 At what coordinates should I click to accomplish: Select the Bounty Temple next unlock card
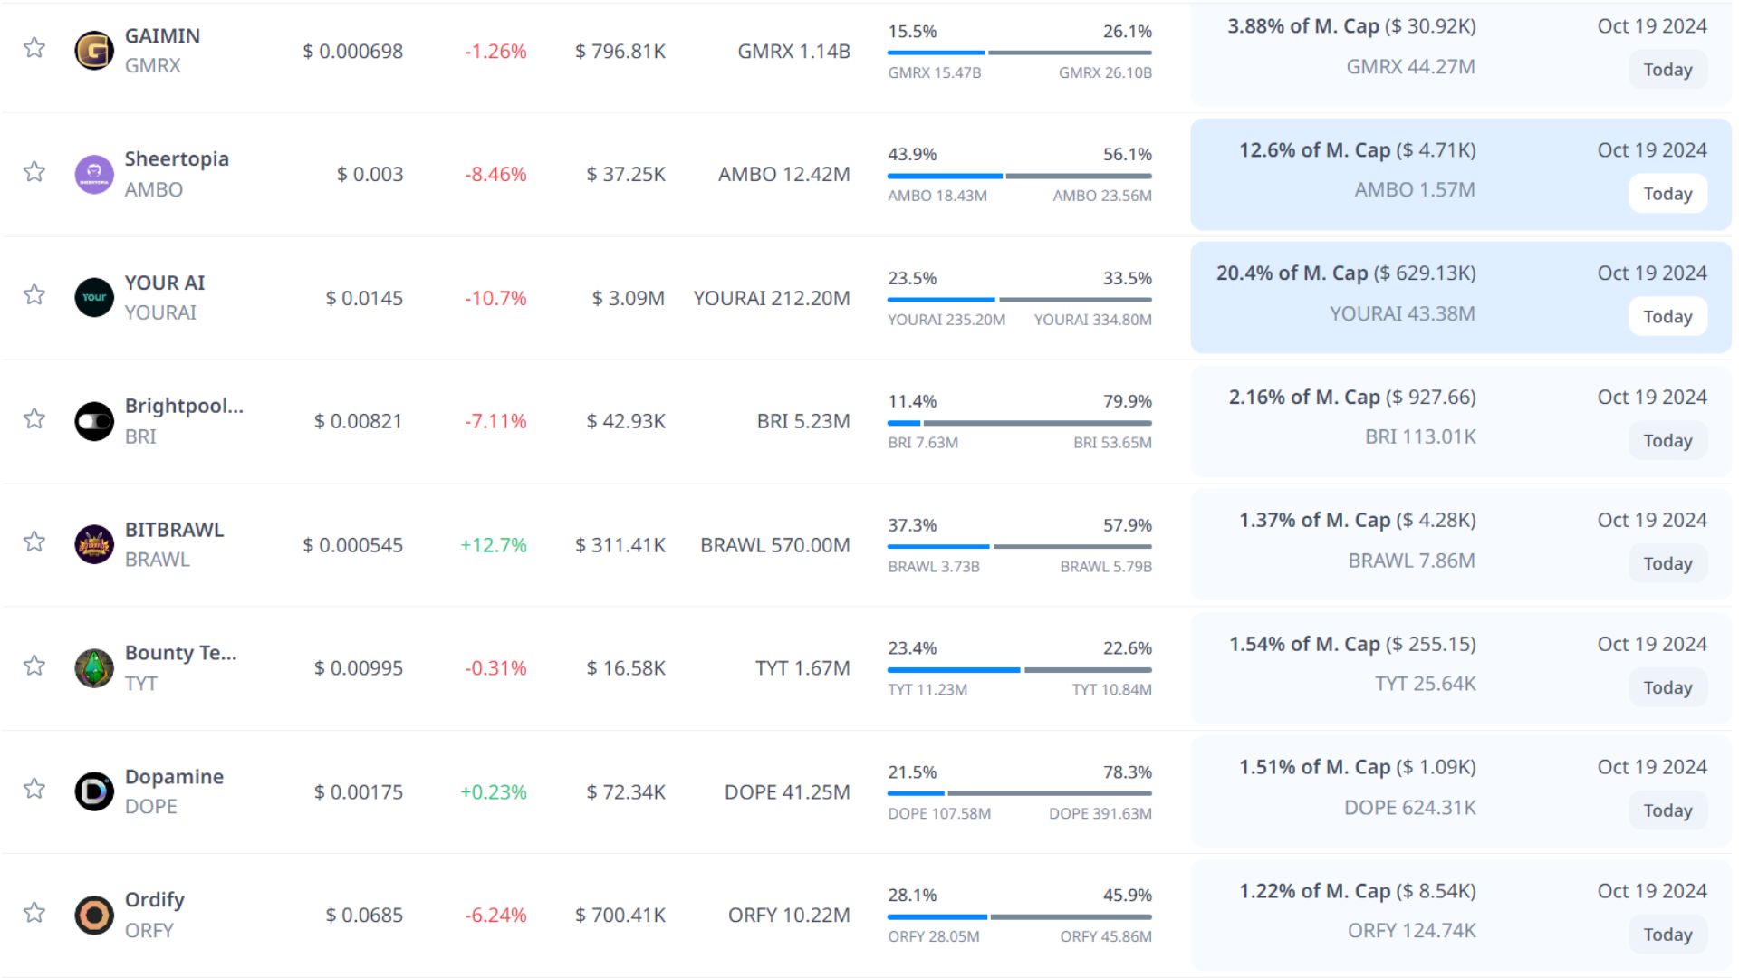coord(1460,668)
